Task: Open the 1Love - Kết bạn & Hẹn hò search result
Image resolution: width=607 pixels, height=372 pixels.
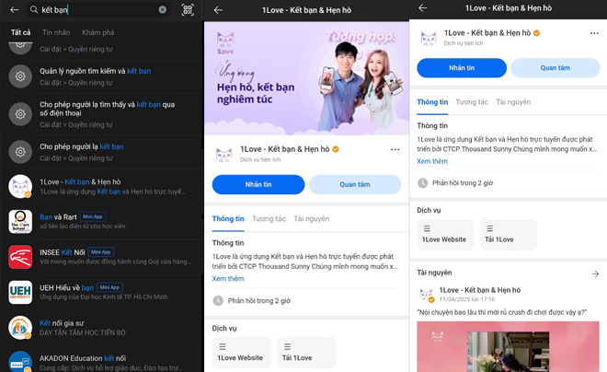Action: pos(101,187)
